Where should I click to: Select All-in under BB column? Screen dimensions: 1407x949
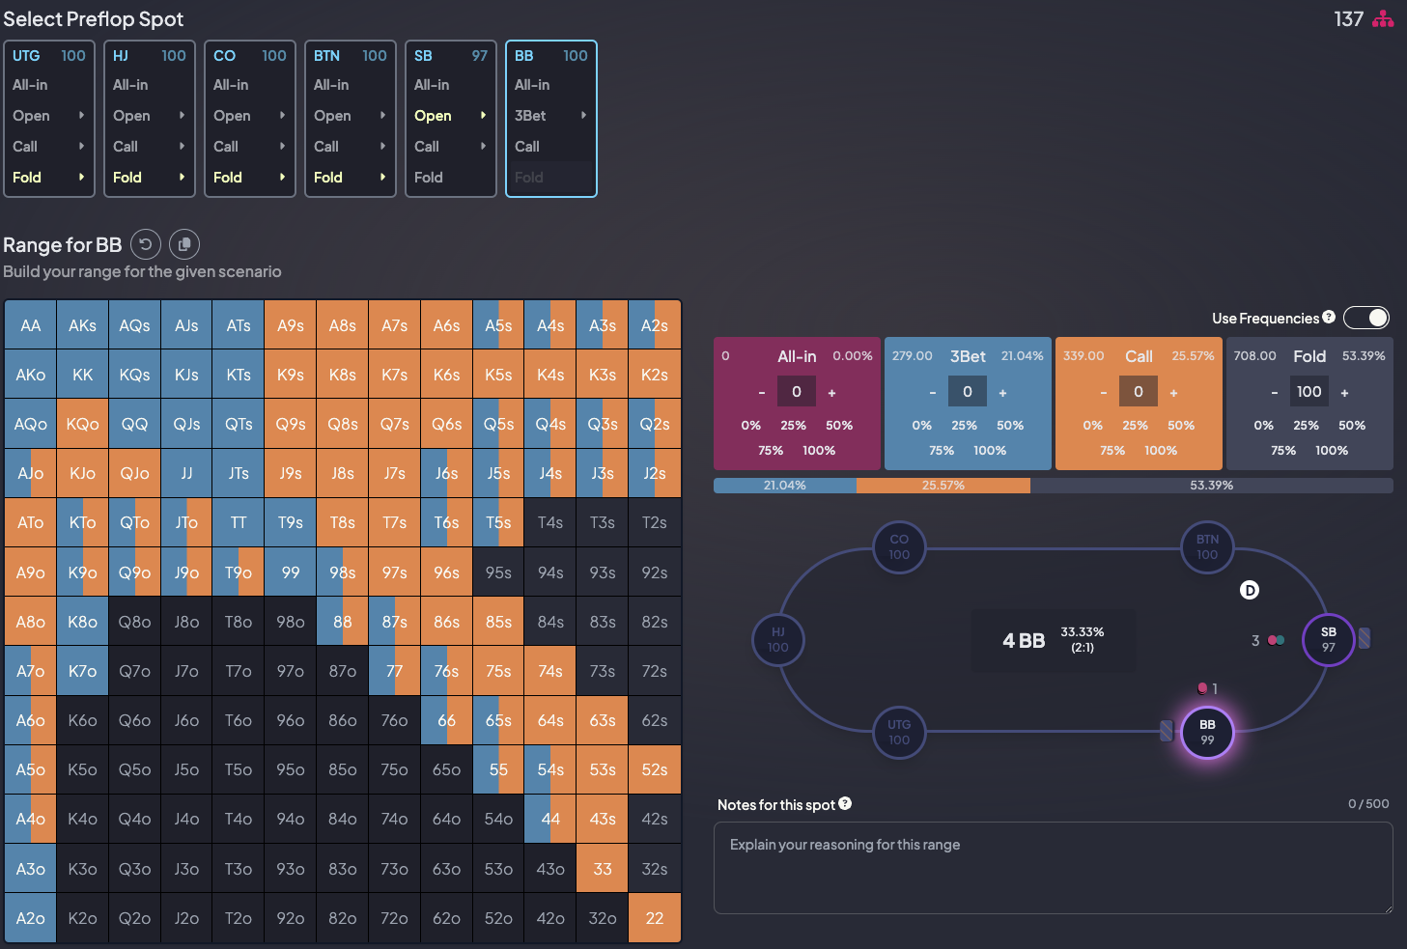(532, 85)
